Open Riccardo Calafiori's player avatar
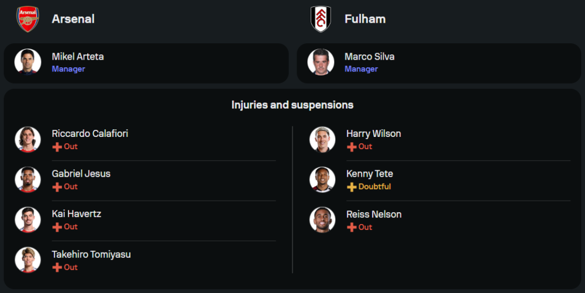 pos(27,139)
